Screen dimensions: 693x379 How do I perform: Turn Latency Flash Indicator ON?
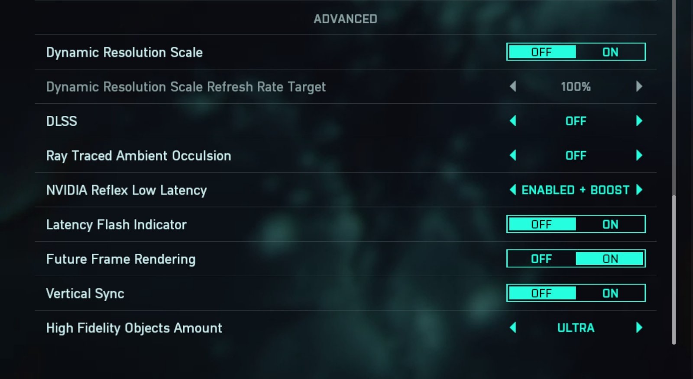[x=610, y=224]
